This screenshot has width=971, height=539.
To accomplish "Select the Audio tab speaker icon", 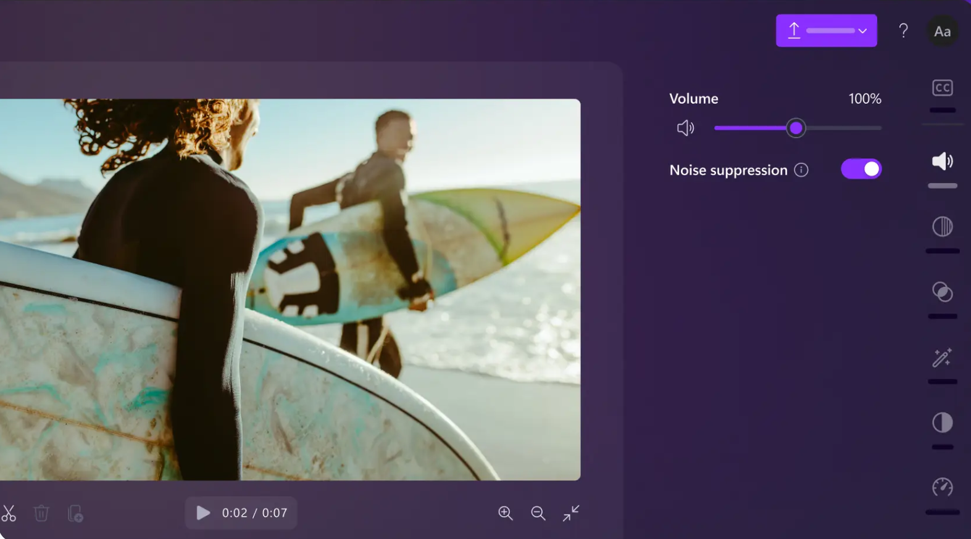I will 942,162.
